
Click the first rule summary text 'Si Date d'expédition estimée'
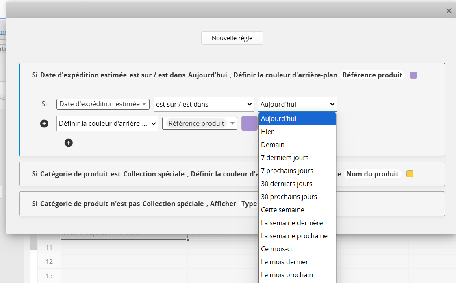[79, 75]
